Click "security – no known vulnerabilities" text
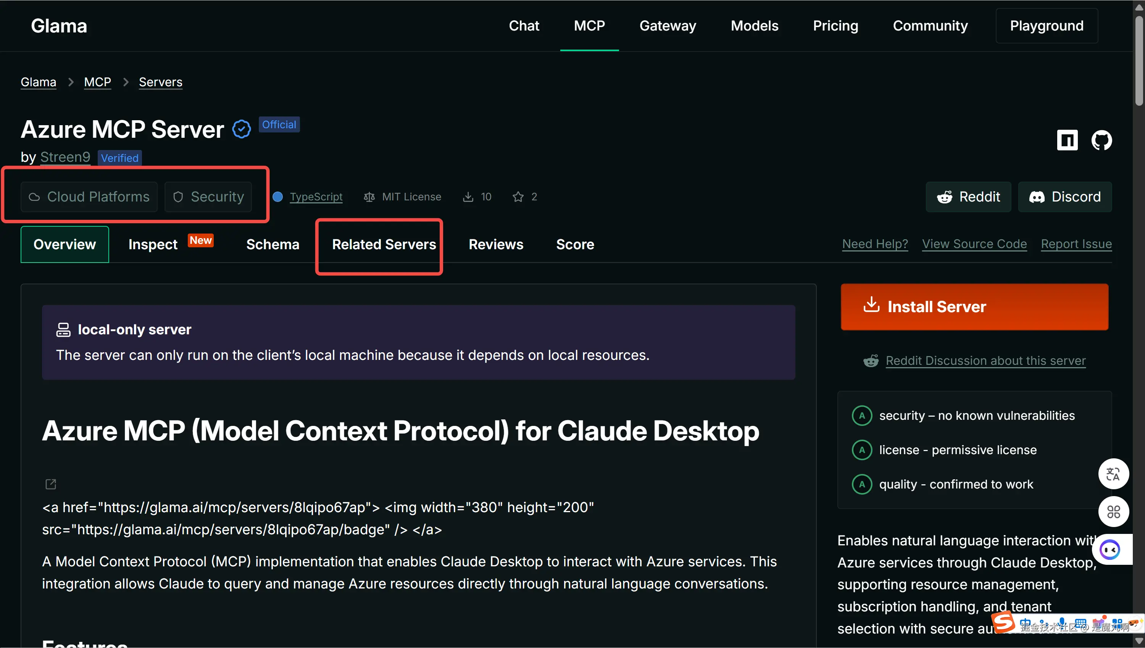This screenshot has height=648, width=1145. pyautogui.click(x=976, y=416)
